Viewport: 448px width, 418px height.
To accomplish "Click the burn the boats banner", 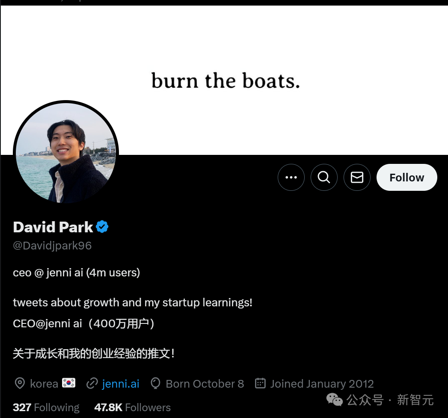I will point(225,81).
